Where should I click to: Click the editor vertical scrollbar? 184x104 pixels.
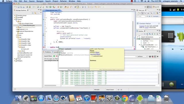coord(133,34)
